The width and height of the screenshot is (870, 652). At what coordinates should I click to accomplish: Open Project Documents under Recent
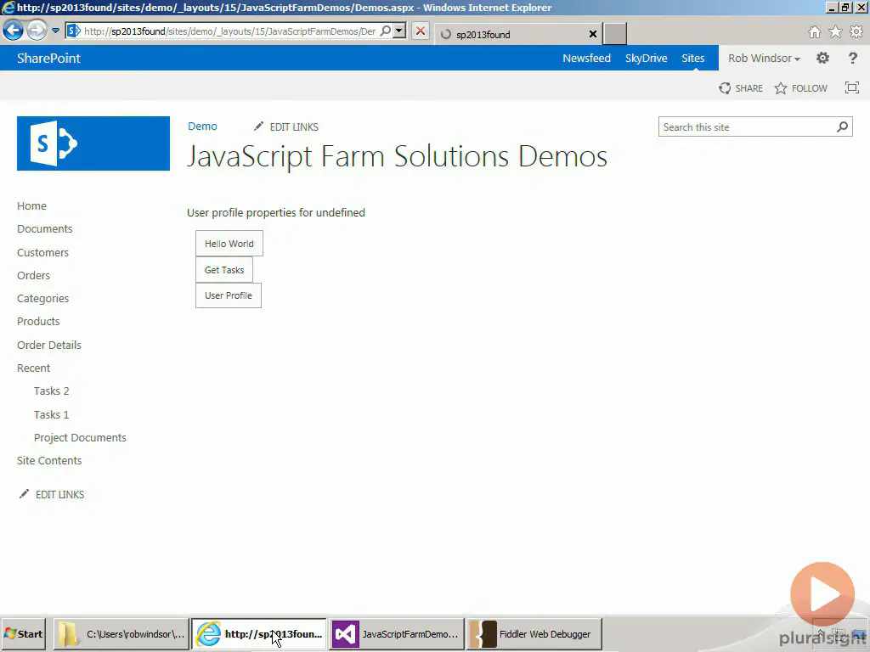[80, 438]
